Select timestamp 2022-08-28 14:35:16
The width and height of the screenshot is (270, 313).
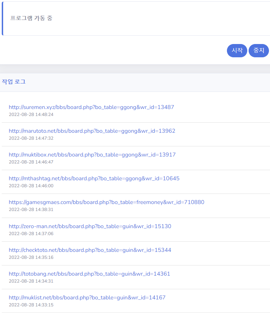click(31, 257)
